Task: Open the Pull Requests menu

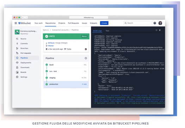Action: point(73,23)
